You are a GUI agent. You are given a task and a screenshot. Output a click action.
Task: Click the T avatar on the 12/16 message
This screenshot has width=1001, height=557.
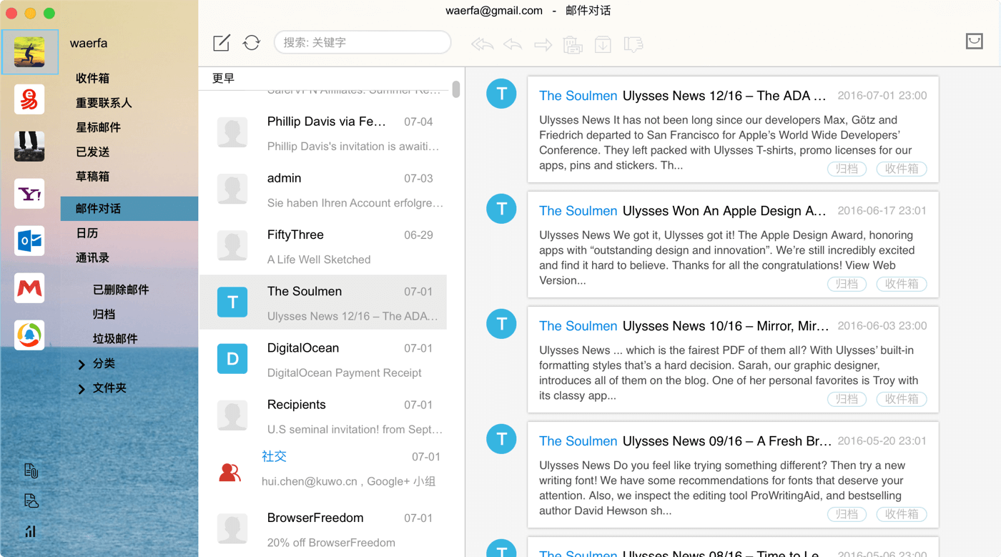[x=501, y=94]
